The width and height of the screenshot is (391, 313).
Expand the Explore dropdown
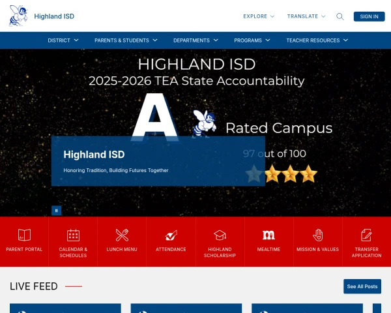coord(259,16)
